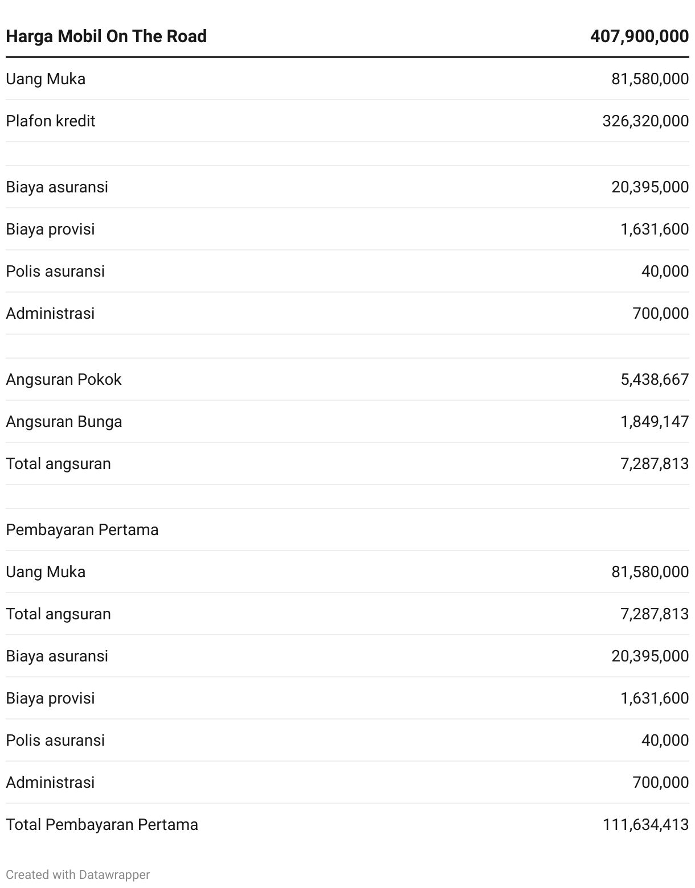Viewport: 695px width, 888px height.
Task: Click the Harga Mobil On The Road header
Action: 106,36
